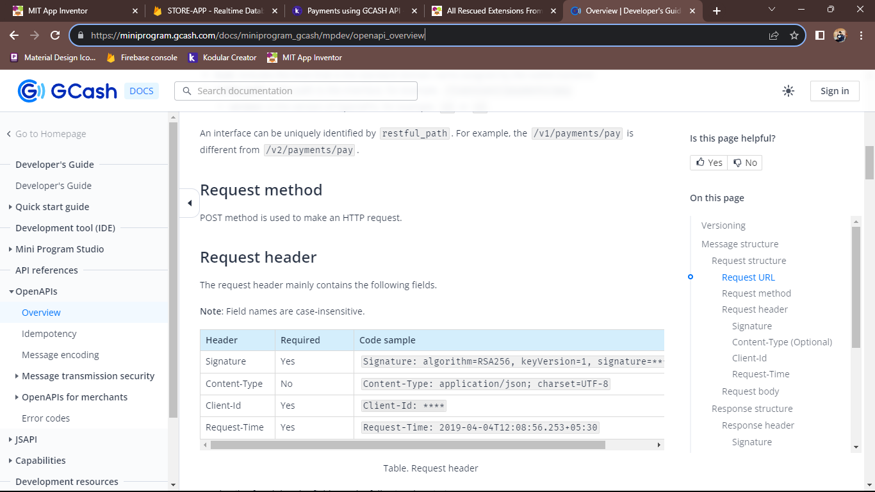
Task: Go to Homepage link in sidebar
Action: (x=46, y=134)
